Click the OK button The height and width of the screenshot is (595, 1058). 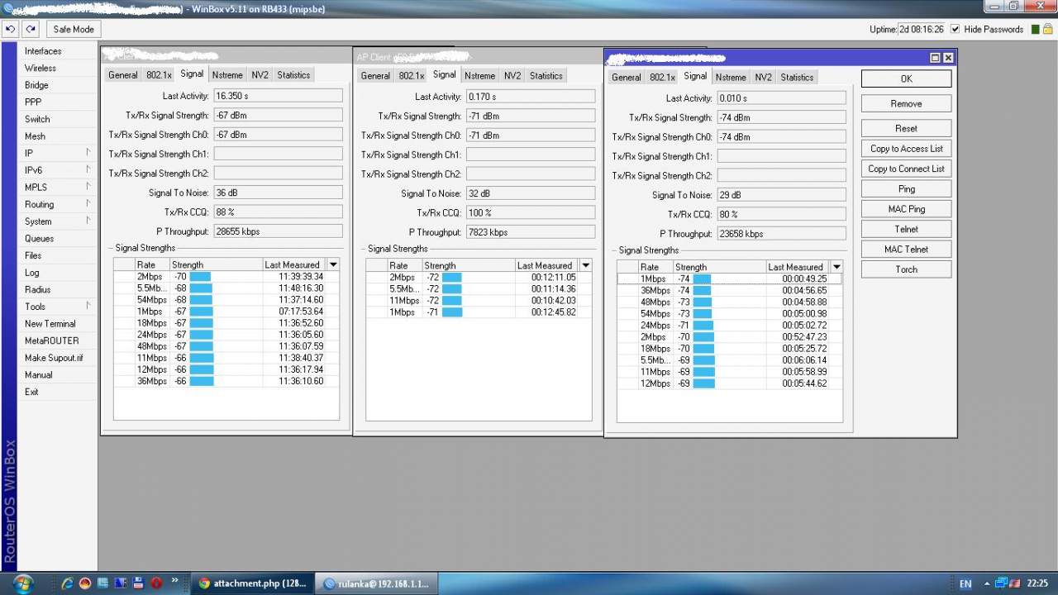[x=906, y=79]
